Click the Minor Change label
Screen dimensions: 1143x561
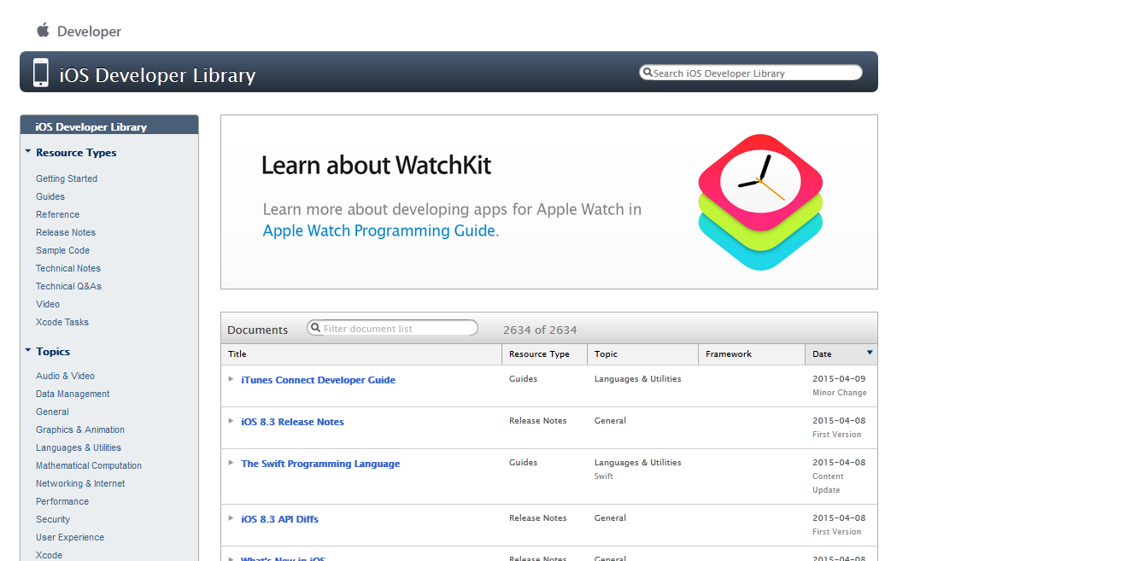tap(840, 393)
